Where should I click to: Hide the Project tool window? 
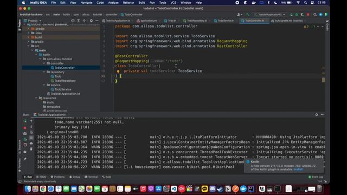[97, 21]
